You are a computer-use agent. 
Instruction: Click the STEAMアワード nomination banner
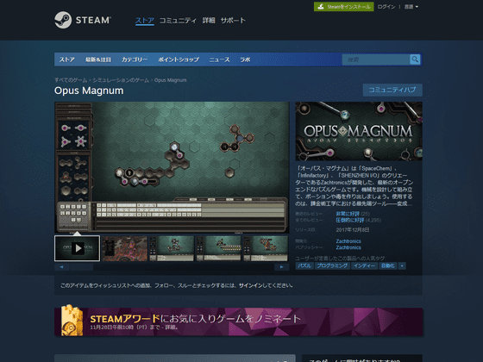pyautogui.click(x=238, y=321)
